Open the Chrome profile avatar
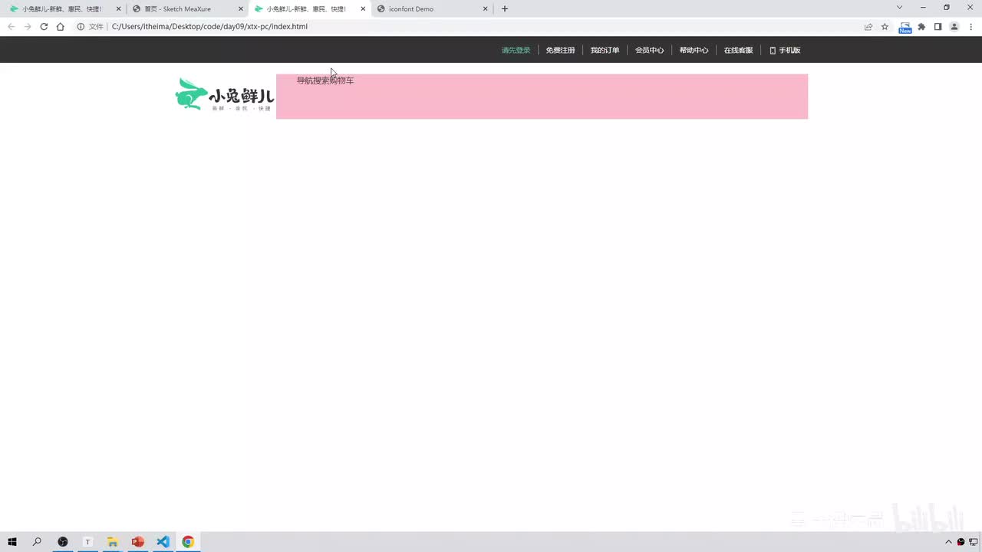982x552 pixels. (x=954, y=26)
